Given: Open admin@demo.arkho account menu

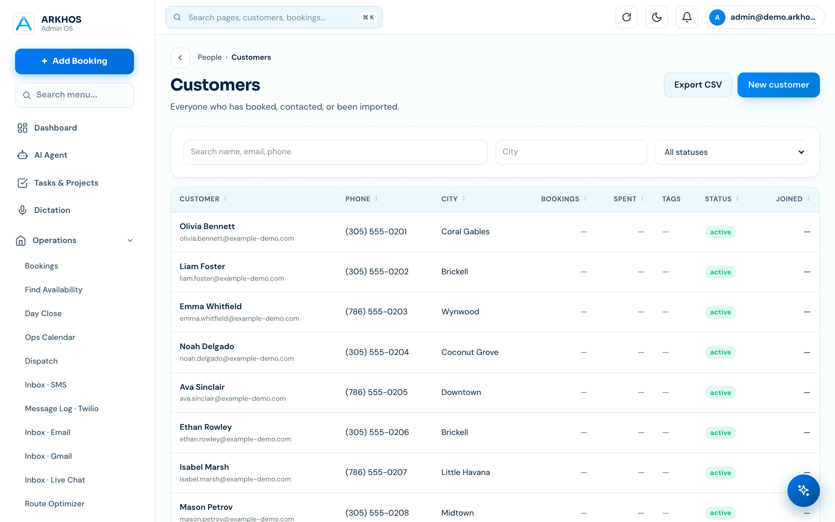Looking at the screenshot, I should (x=765, y=17).
